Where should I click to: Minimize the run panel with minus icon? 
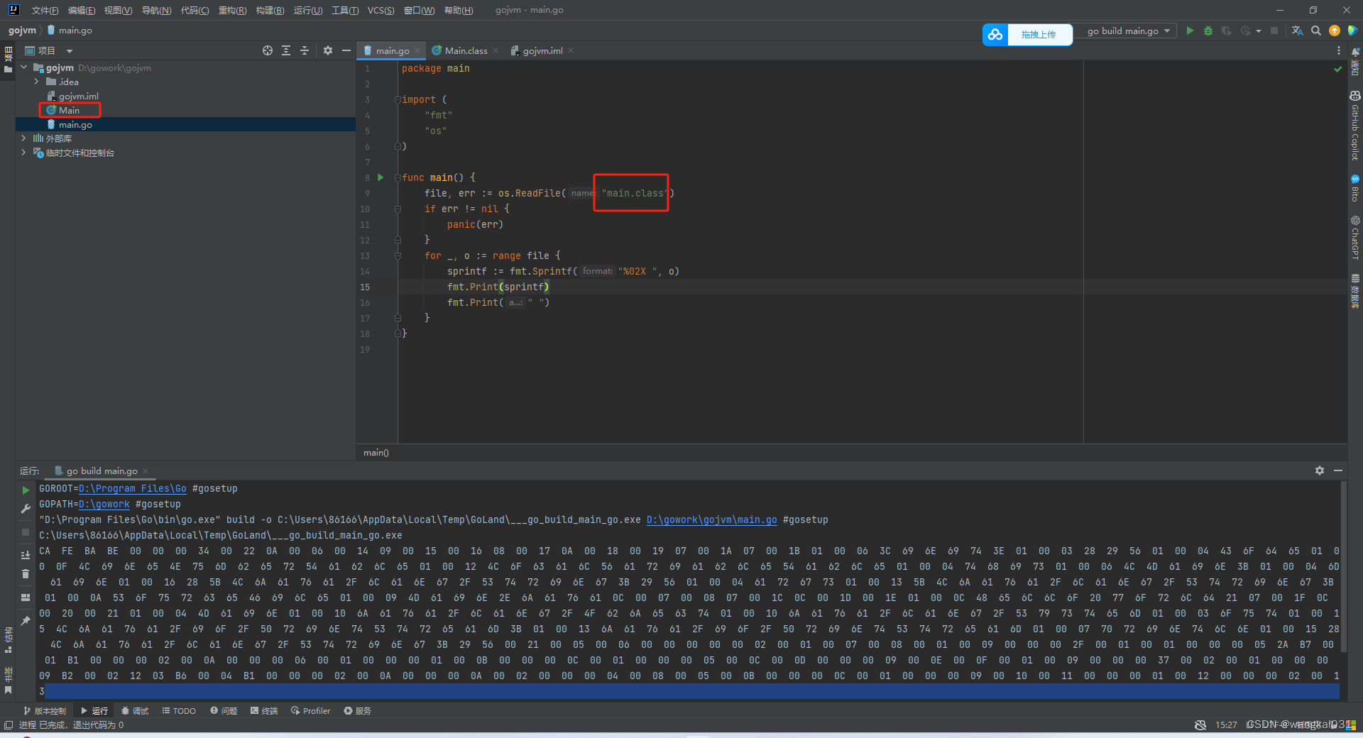(x=1338, y=470)
